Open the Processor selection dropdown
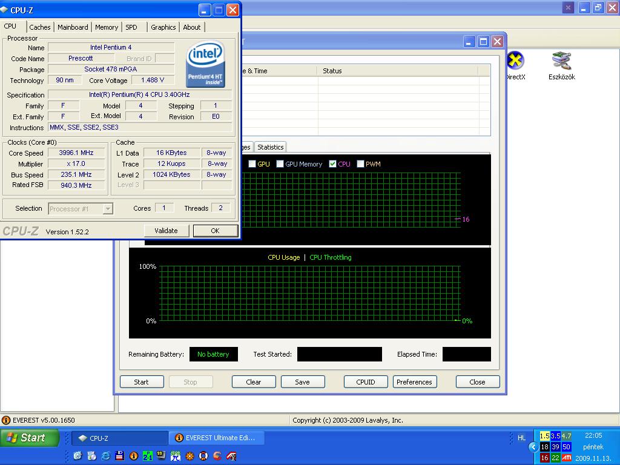This screenshot has height=465, width=620. click(108, 209)
